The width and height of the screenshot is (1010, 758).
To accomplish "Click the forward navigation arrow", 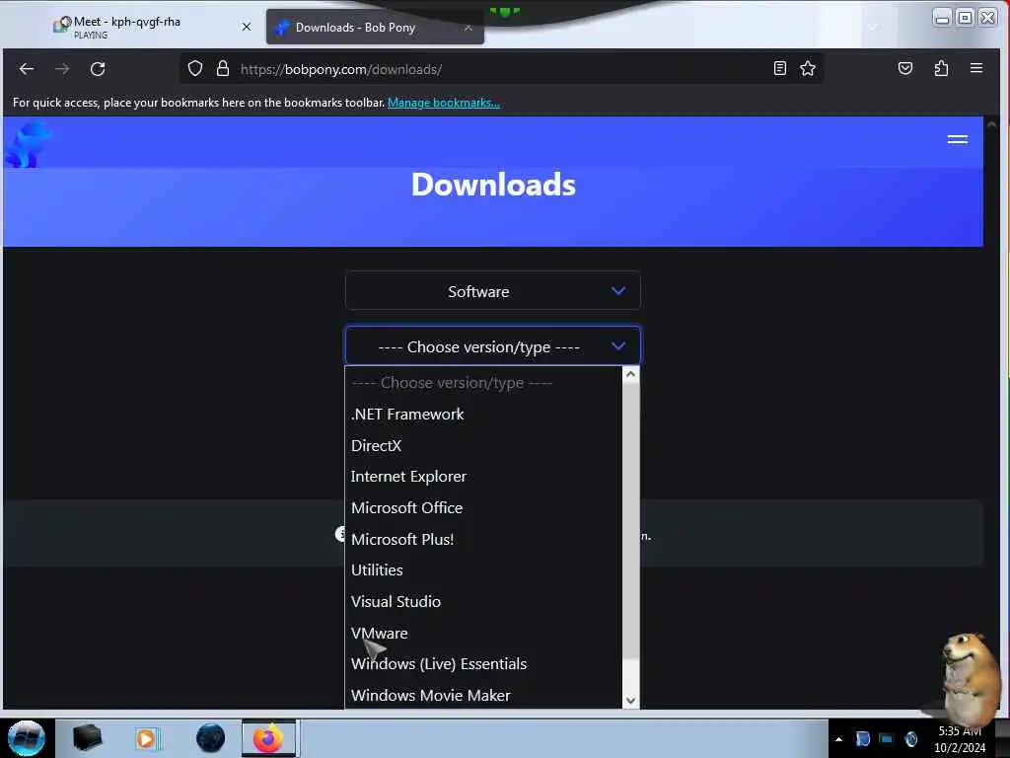I will coord(62,69).
